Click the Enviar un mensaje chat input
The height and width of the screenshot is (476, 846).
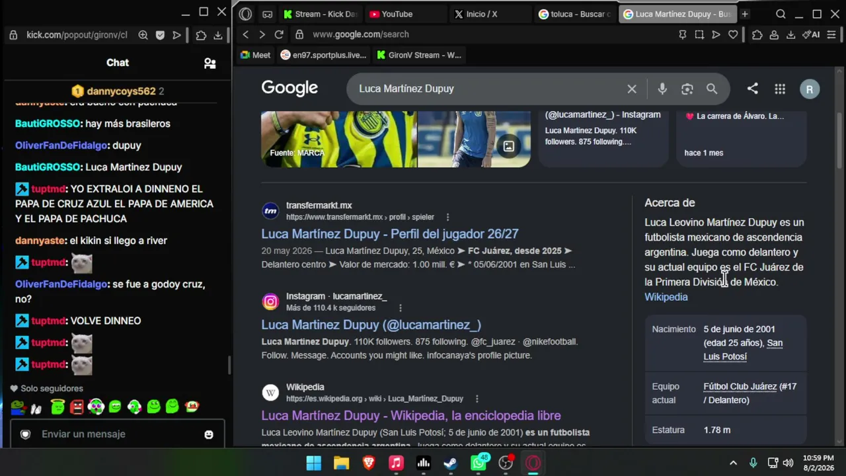pos(116,434)
